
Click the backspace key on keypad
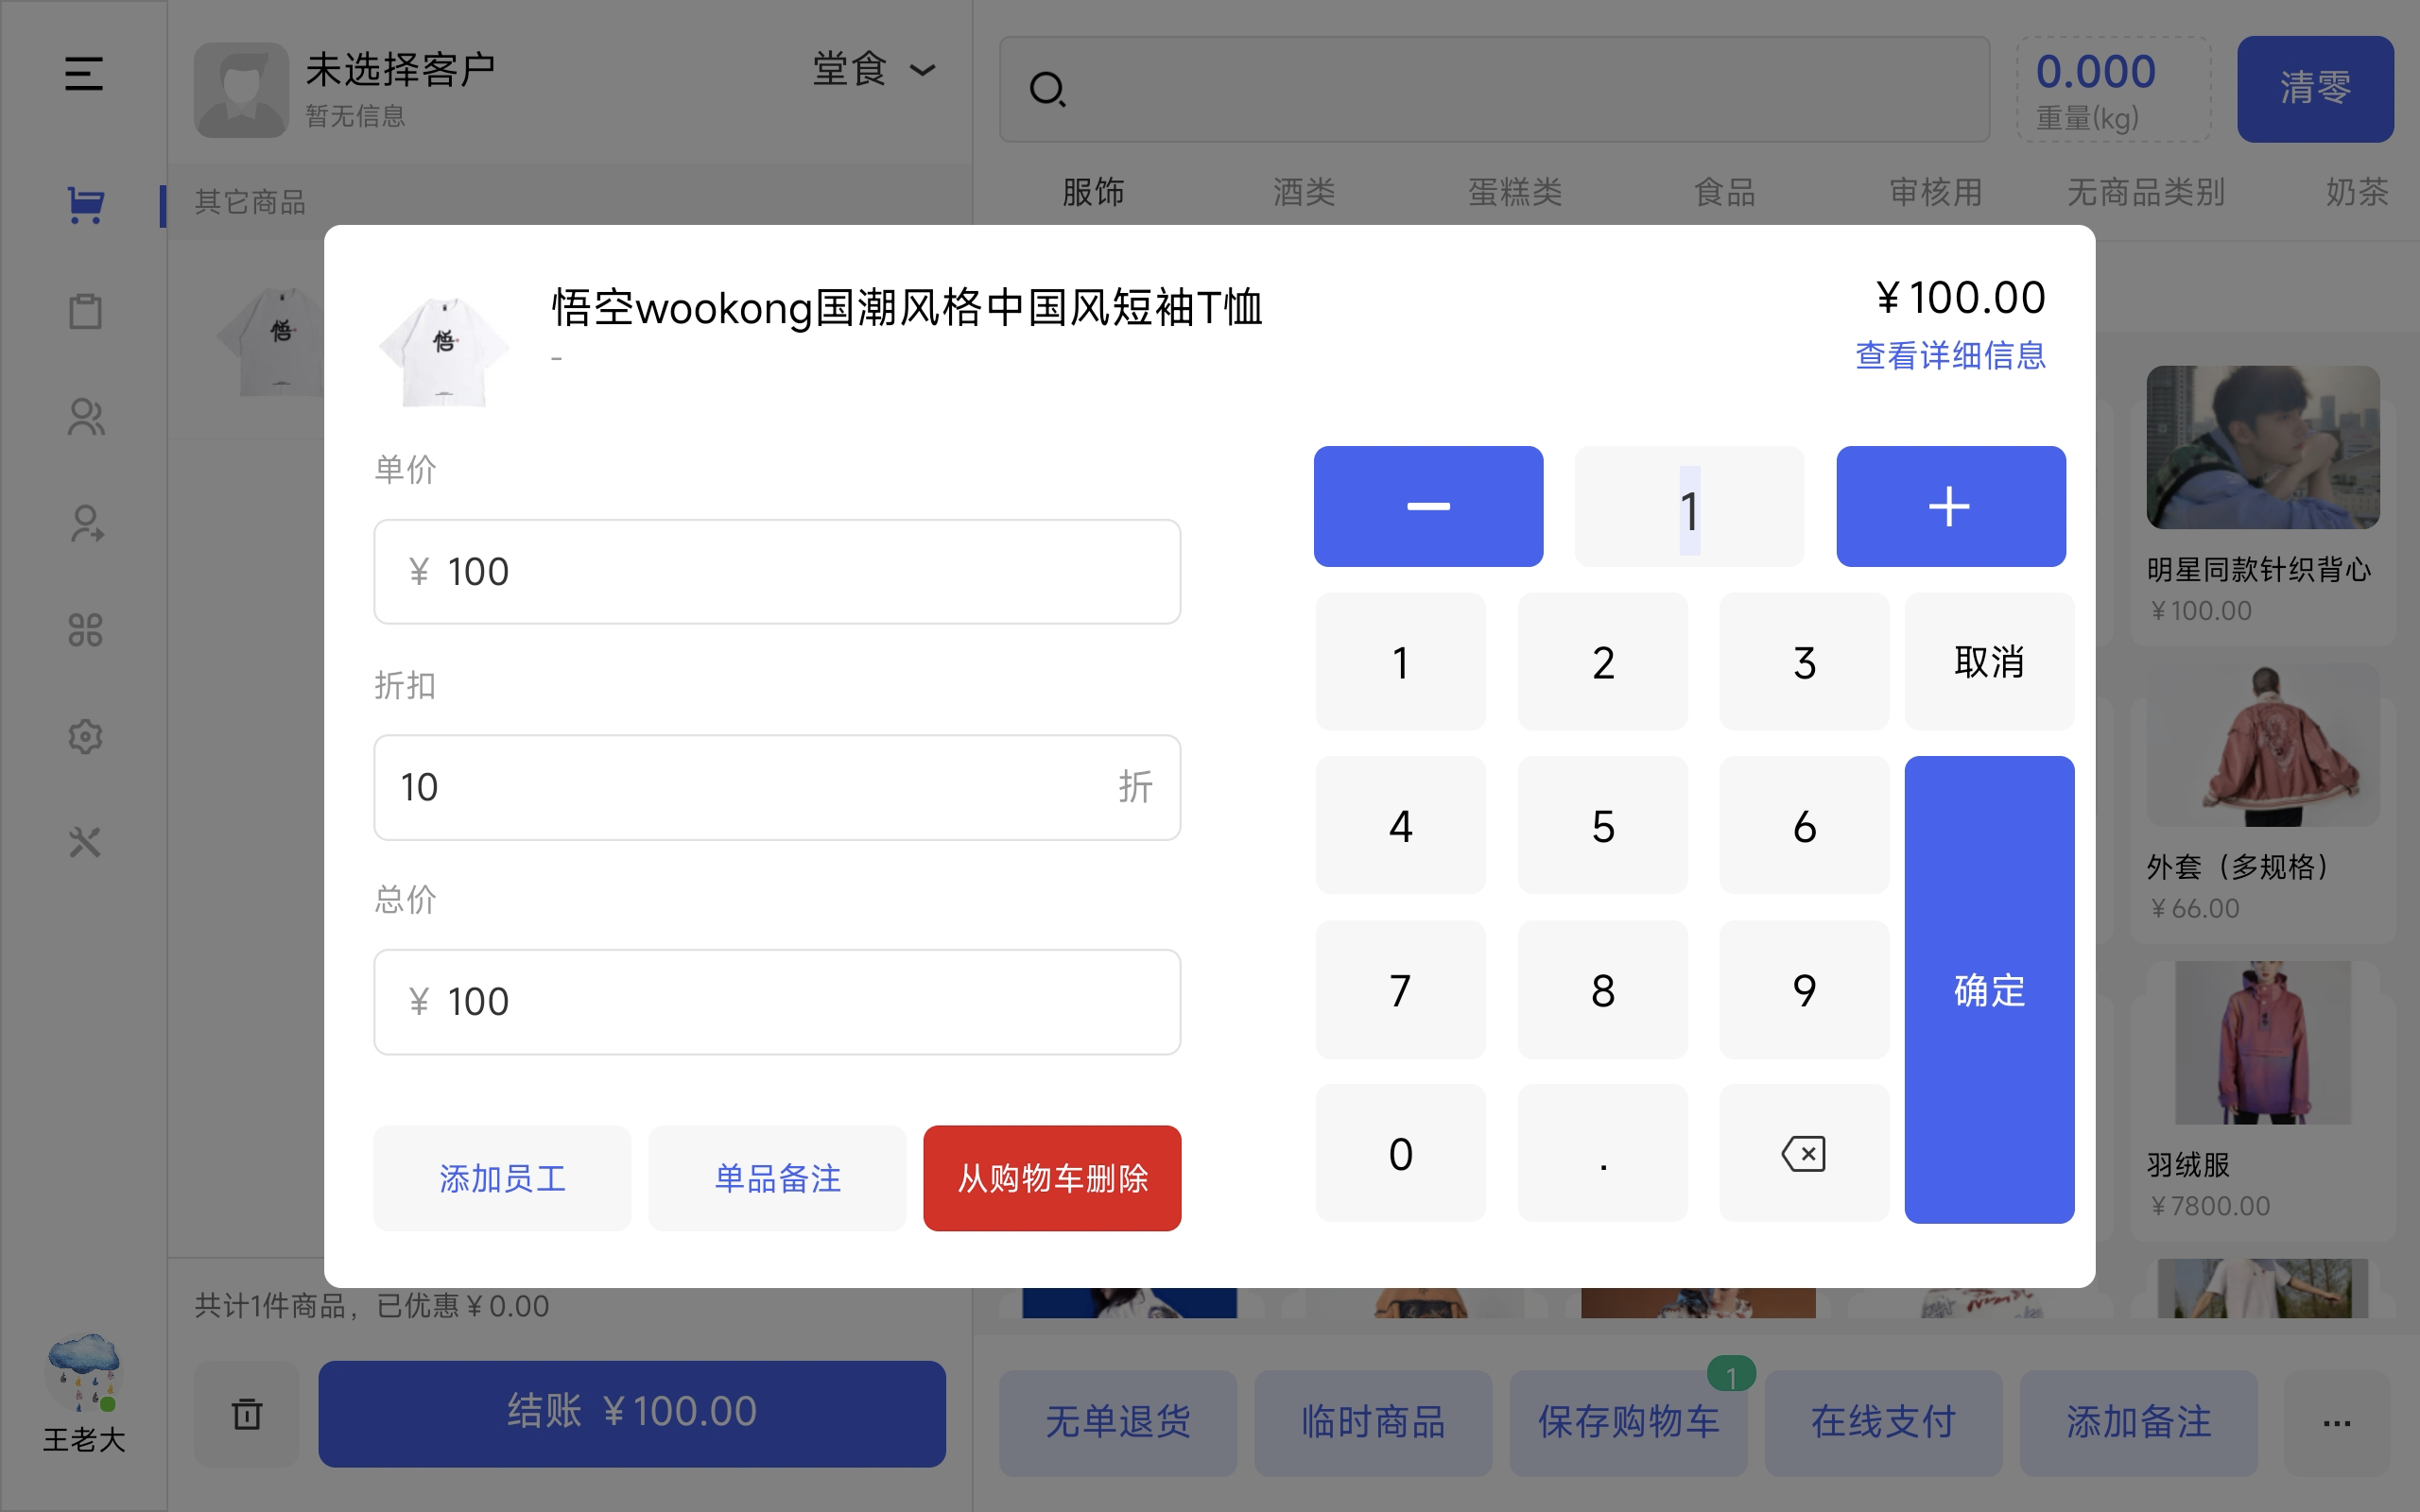click(x=1803, y=1153)
